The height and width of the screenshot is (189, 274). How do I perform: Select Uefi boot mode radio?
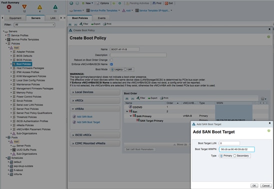pyautogui.click(x=125, y=69)
